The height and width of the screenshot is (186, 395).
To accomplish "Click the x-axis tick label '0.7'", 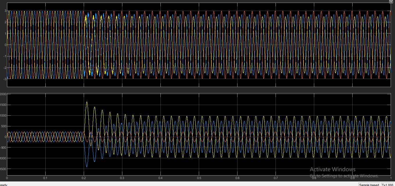I will [276, 178].
